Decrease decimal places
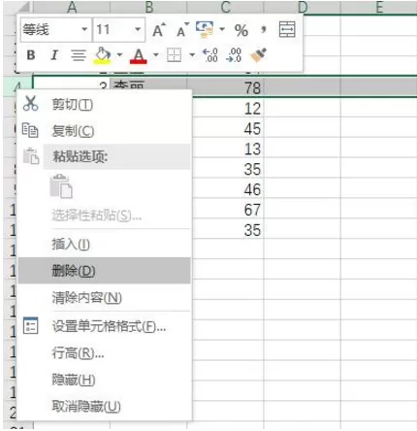Screen dimensions: 417x431 [234, 55]
